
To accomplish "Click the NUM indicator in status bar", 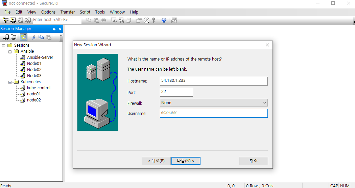I will tap(345, 186).
